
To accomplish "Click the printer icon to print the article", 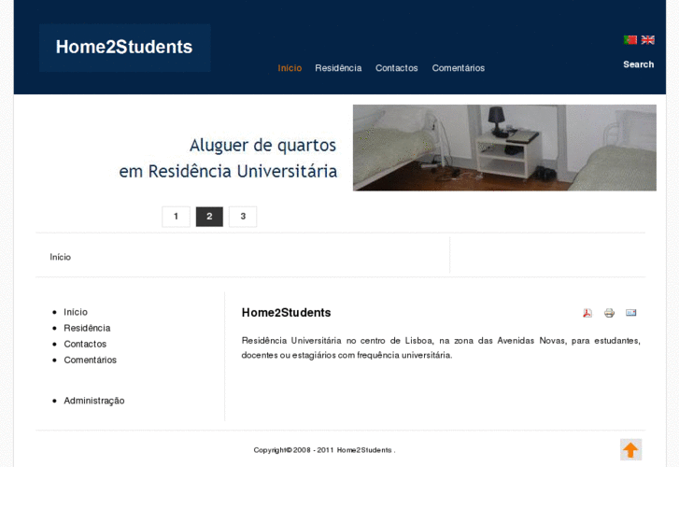I will click(x=609, y=313).
